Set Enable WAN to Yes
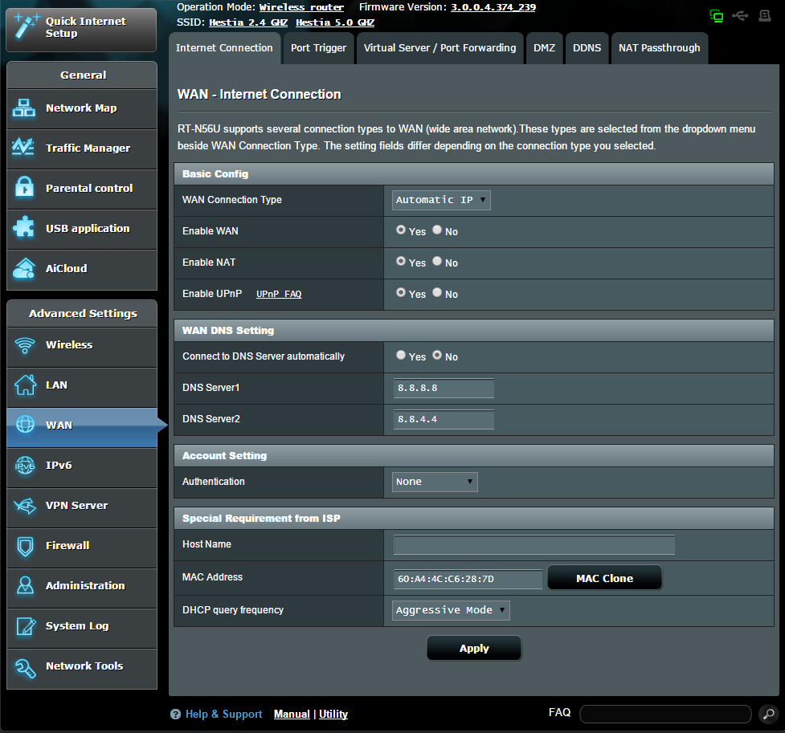The height and width of the screenshot is (733, 785). [x=400, y=230]
